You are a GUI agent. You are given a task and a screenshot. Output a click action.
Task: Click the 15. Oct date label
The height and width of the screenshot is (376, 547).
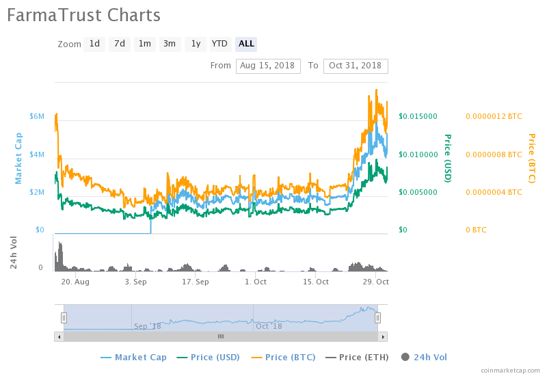(316, 282)
